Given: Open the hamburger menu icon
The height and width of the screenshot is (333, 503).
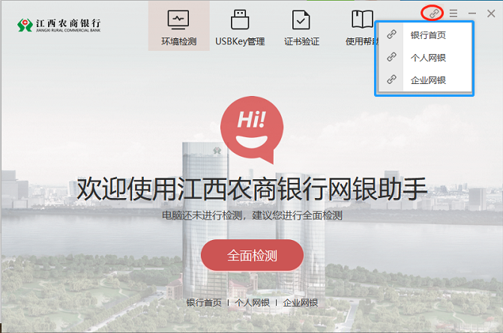Looking at the screenshot, I should 454,13.
